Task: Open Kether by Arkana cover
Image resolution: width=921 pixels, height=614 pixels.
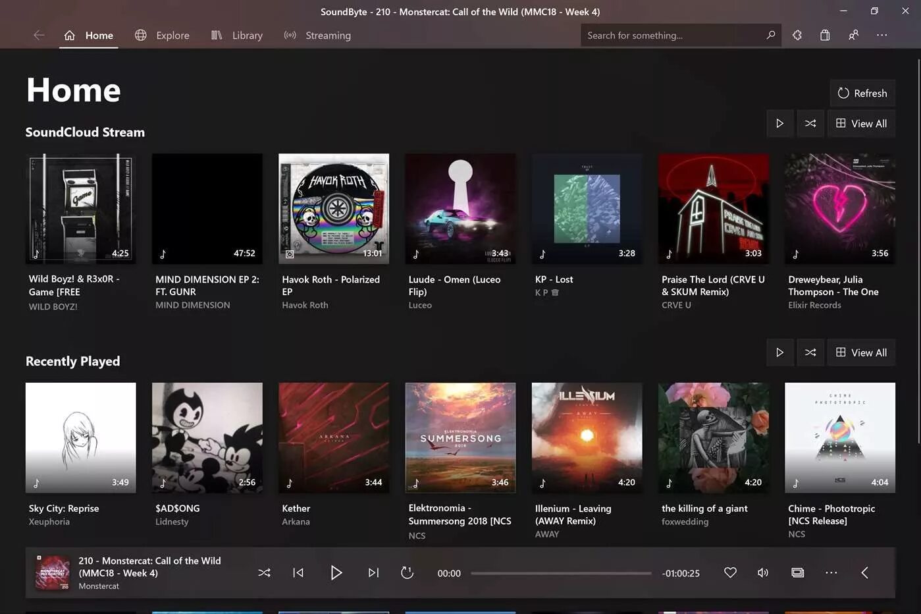Action: click(x=334, y=438)
